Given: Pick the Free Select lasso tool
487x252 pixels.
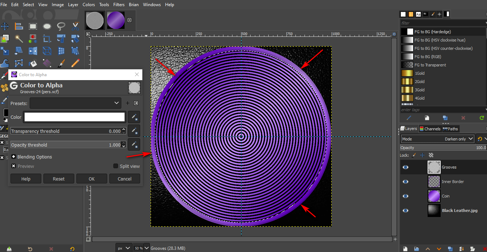Looking at the screenshot, I should coord(61,26).
